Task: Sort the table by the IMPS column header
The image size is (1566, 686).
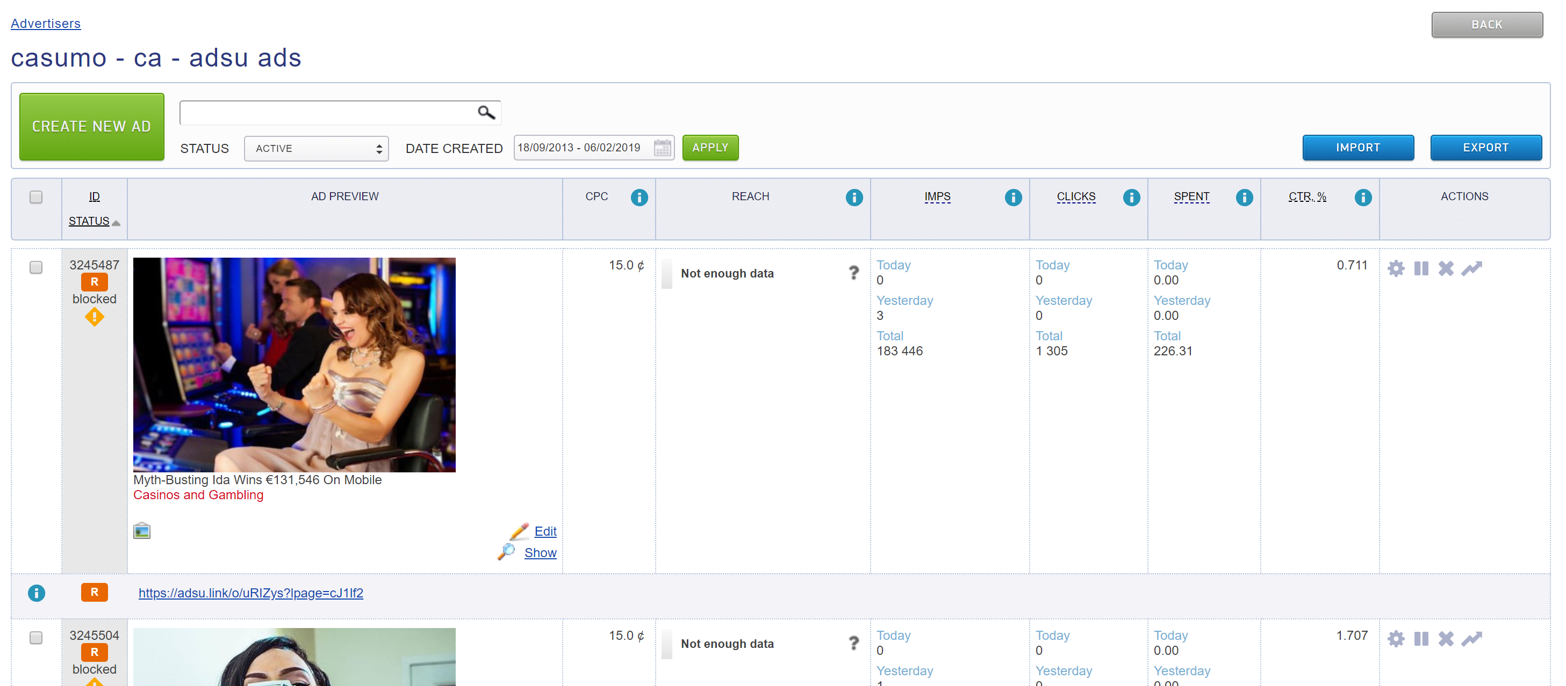Action: tap(937, 196)
